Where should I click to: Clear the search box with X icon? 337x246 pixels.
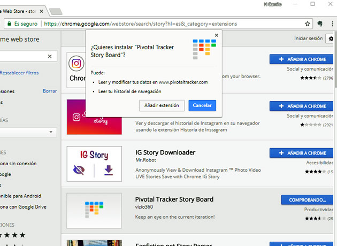[50, 56]
